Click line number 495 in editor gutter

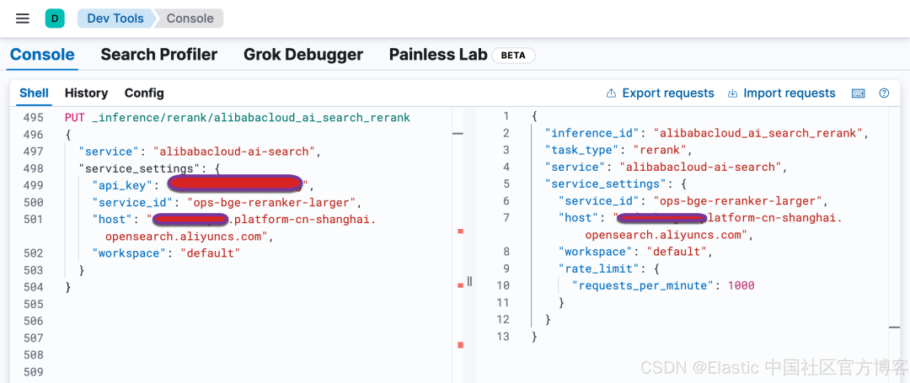[33, 118]
